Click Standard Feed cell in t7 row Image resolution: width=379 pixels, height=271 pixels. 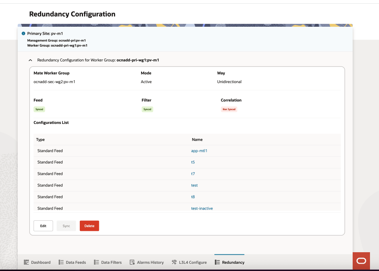(50, 174)
